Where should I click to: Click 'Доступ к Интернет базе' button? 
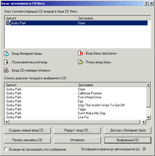128,130
